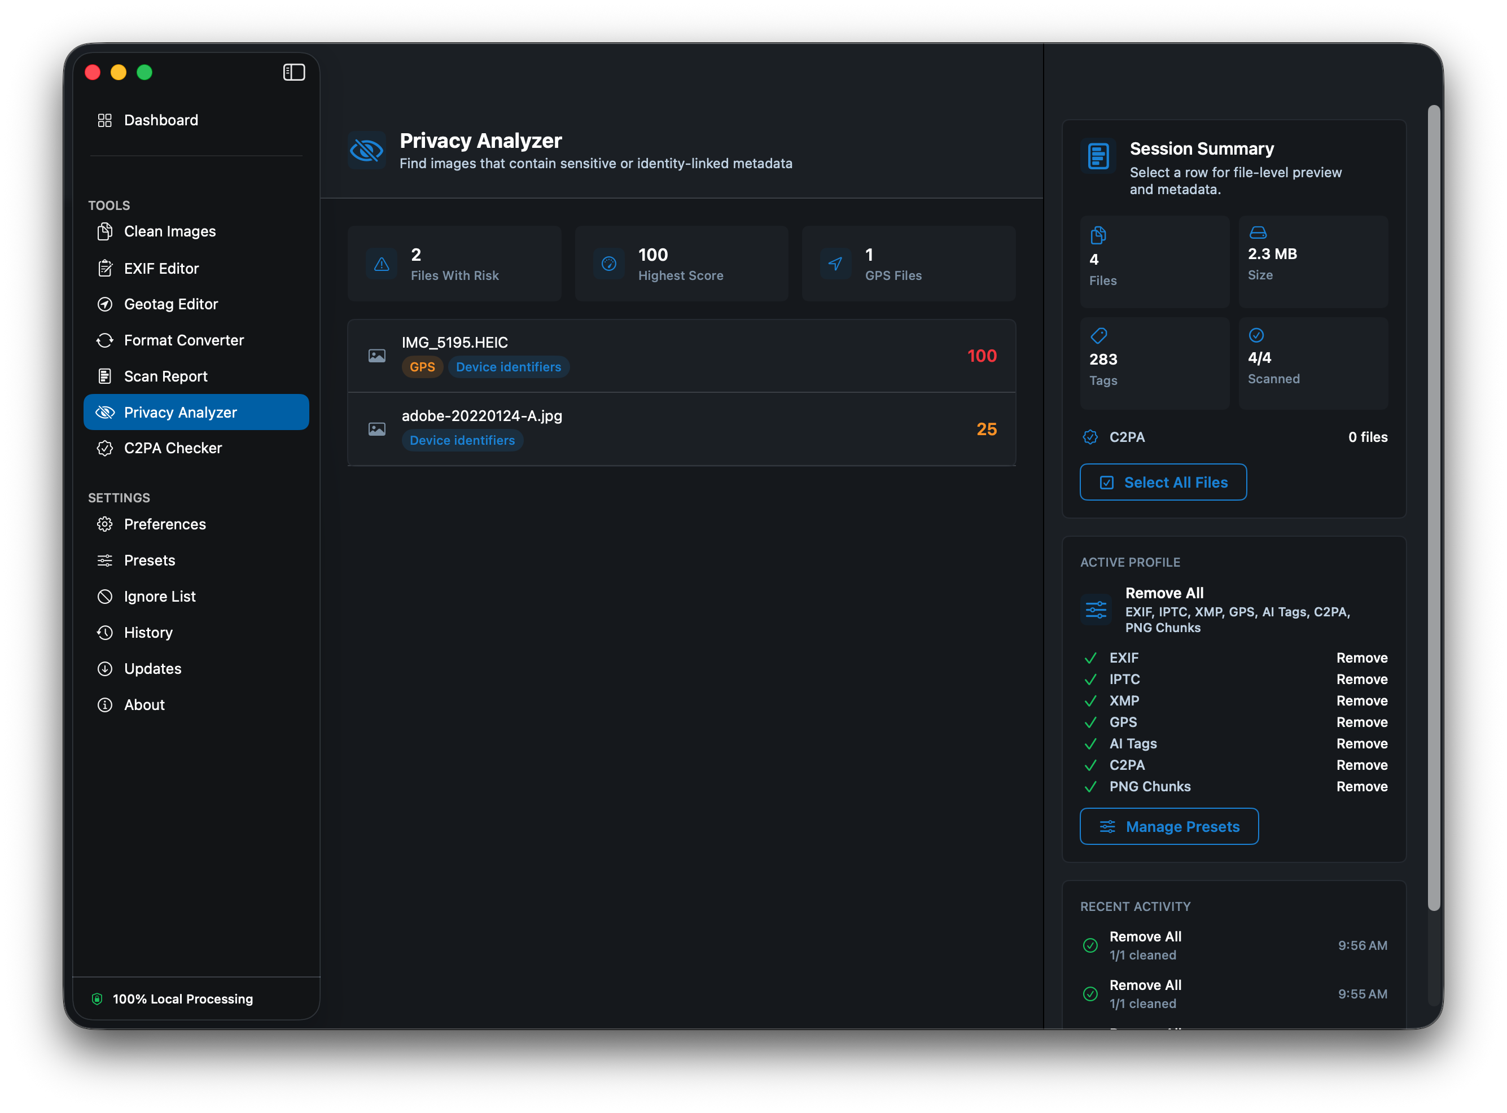The image size is (1507, 1113).
Task: Click the right panel vertical scrollbar
Action: 1434,508
